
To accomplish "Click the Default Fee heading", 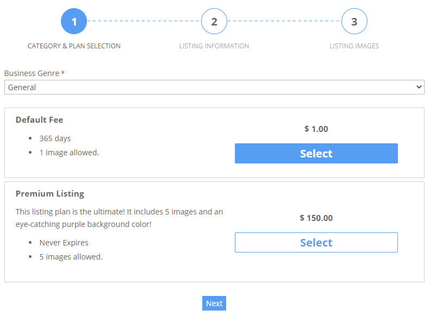I will [x=40, y=119].
